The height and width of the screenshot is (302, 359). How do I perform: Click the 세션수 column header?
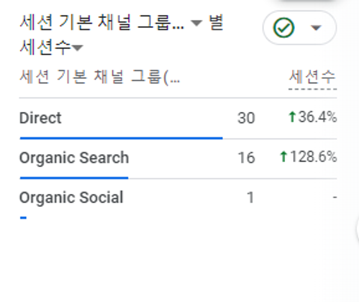point(312,77)
